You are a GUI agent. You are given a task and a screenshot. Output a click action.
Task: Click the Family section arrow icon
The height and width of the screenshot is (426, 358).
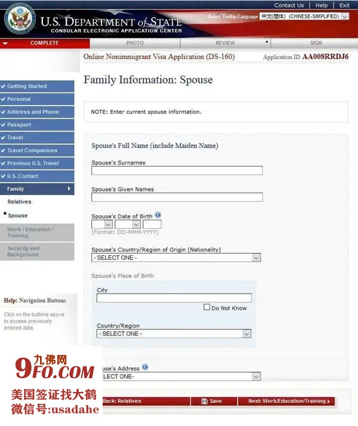click(69, 189)
